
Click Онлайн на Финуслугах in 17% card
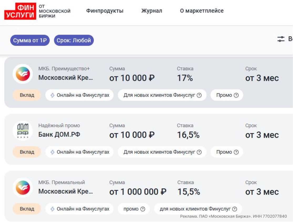[79, 95]
